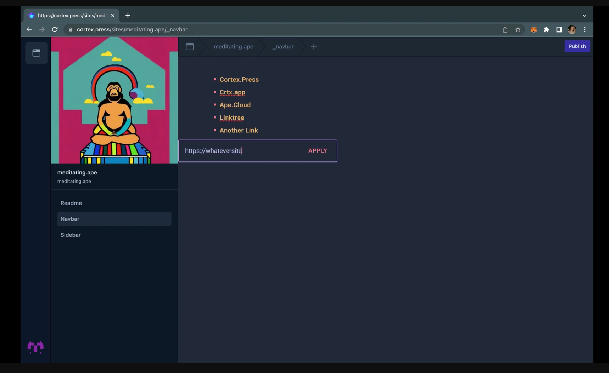Select the meditating.ape breadcrumb

(x=233, y=46)
